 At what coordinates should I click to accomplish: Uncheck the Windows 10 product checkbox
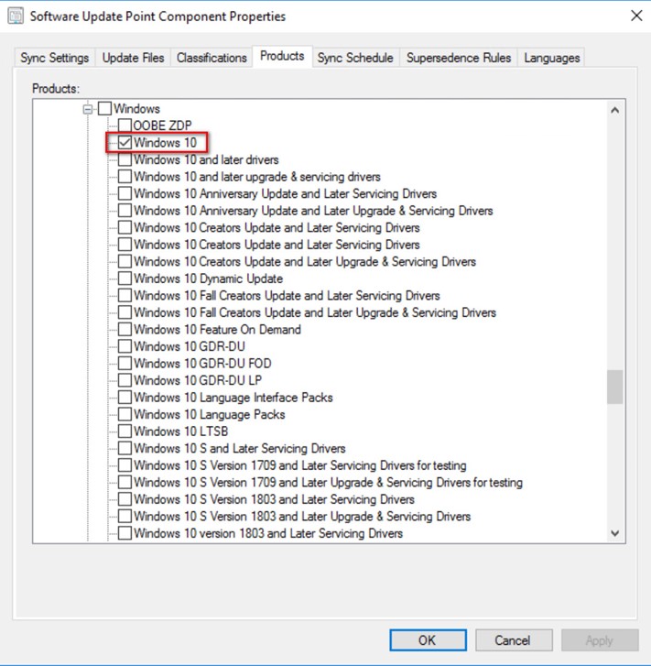coord(125,142)
